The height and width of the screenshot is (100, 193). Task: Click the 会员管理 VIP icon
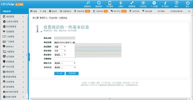tap(4, 56)
